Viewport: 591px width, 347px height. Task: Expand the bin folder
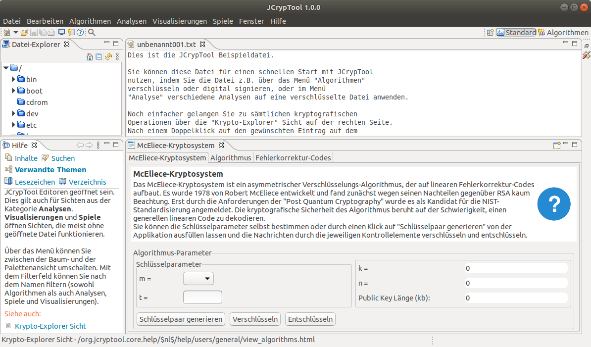pyautogui.click(x=13, y=79)
